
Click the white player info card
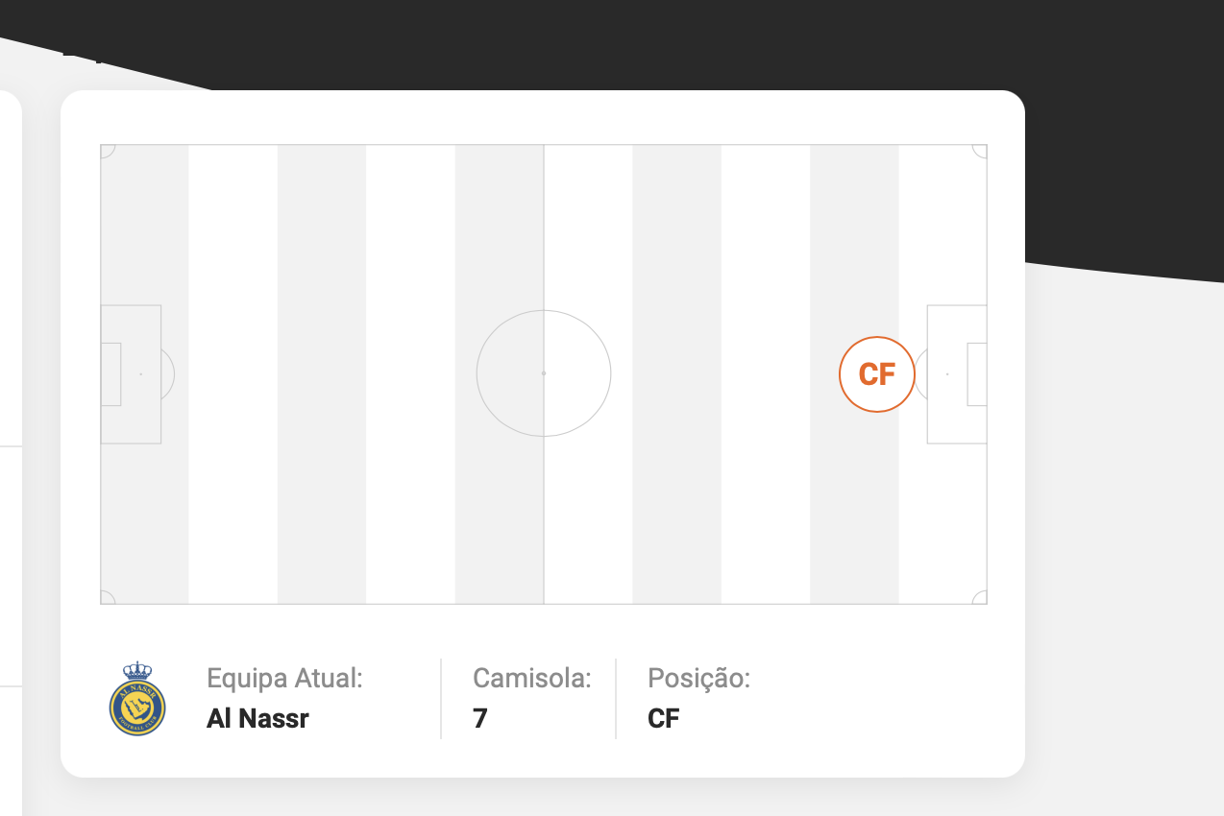[543, 432]
